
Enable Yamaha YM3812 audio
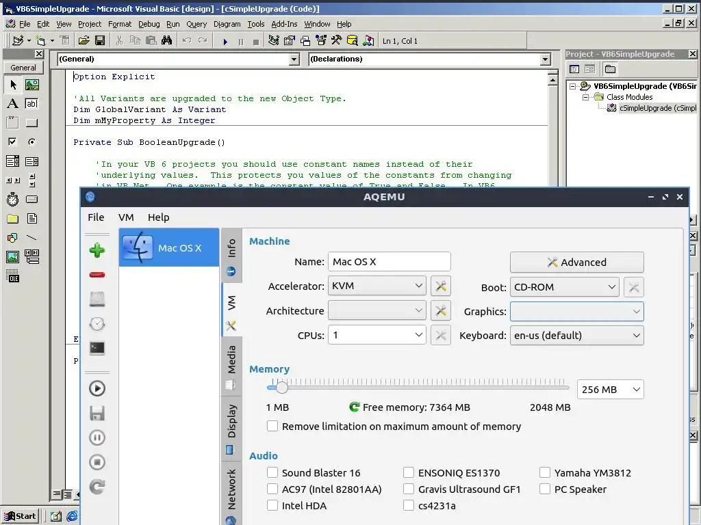click(x=544, y=472)
